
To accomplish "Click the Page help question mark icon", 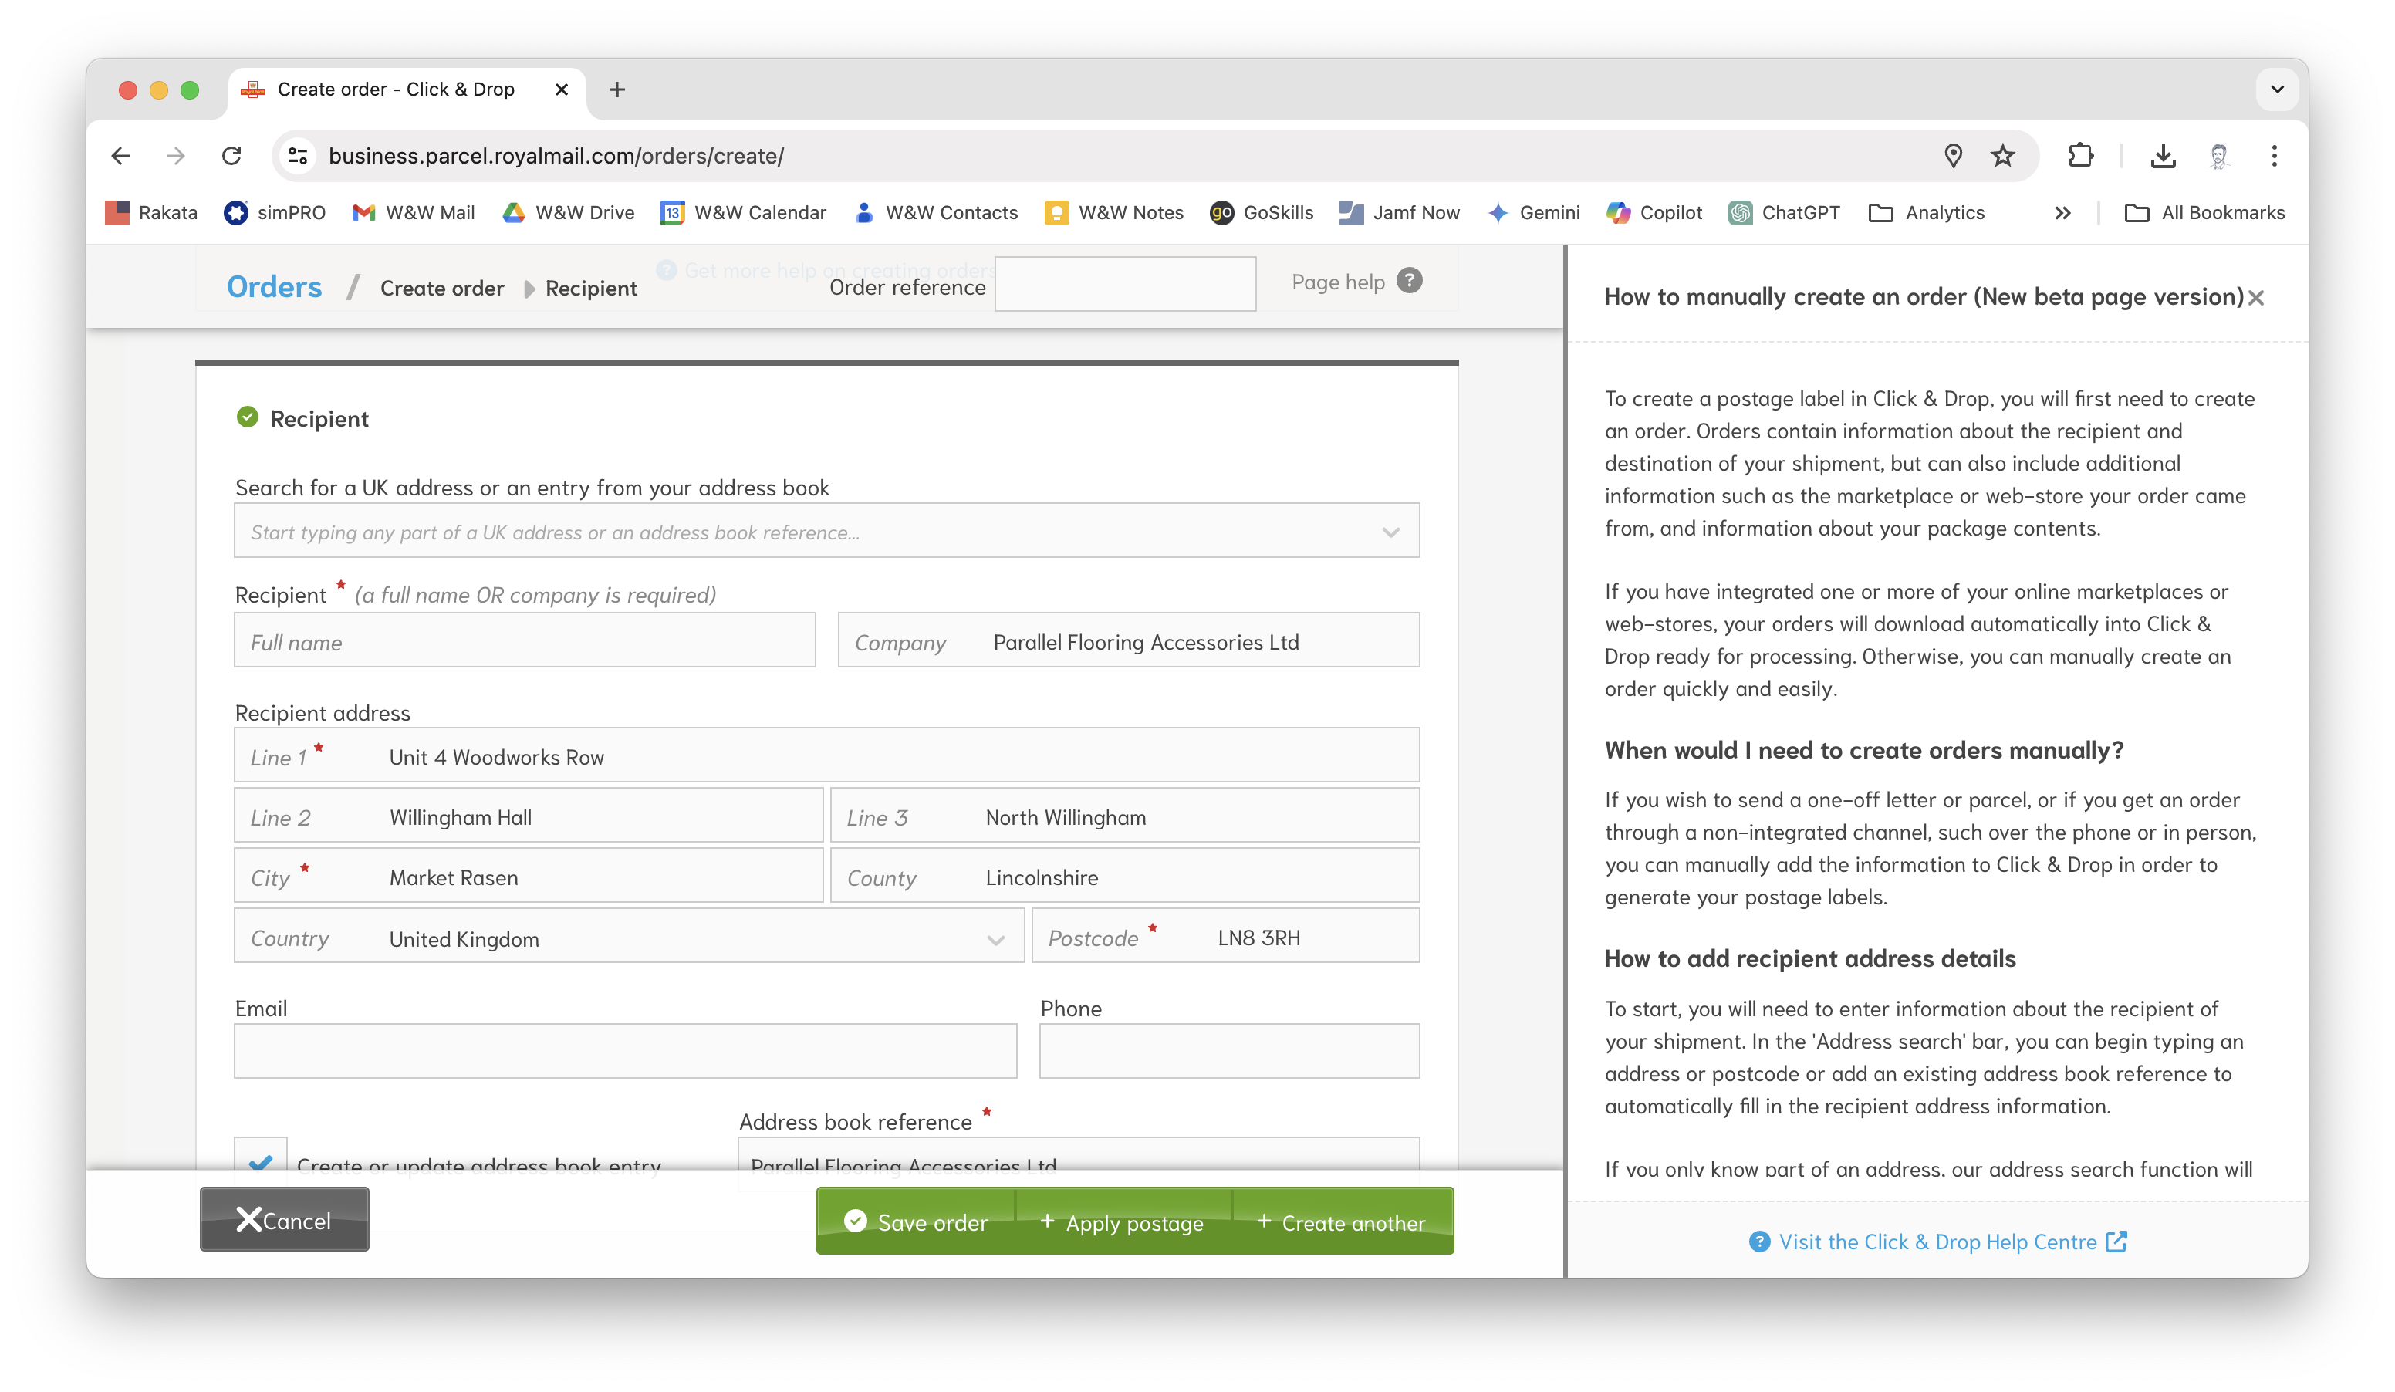I will (1408, 281).
